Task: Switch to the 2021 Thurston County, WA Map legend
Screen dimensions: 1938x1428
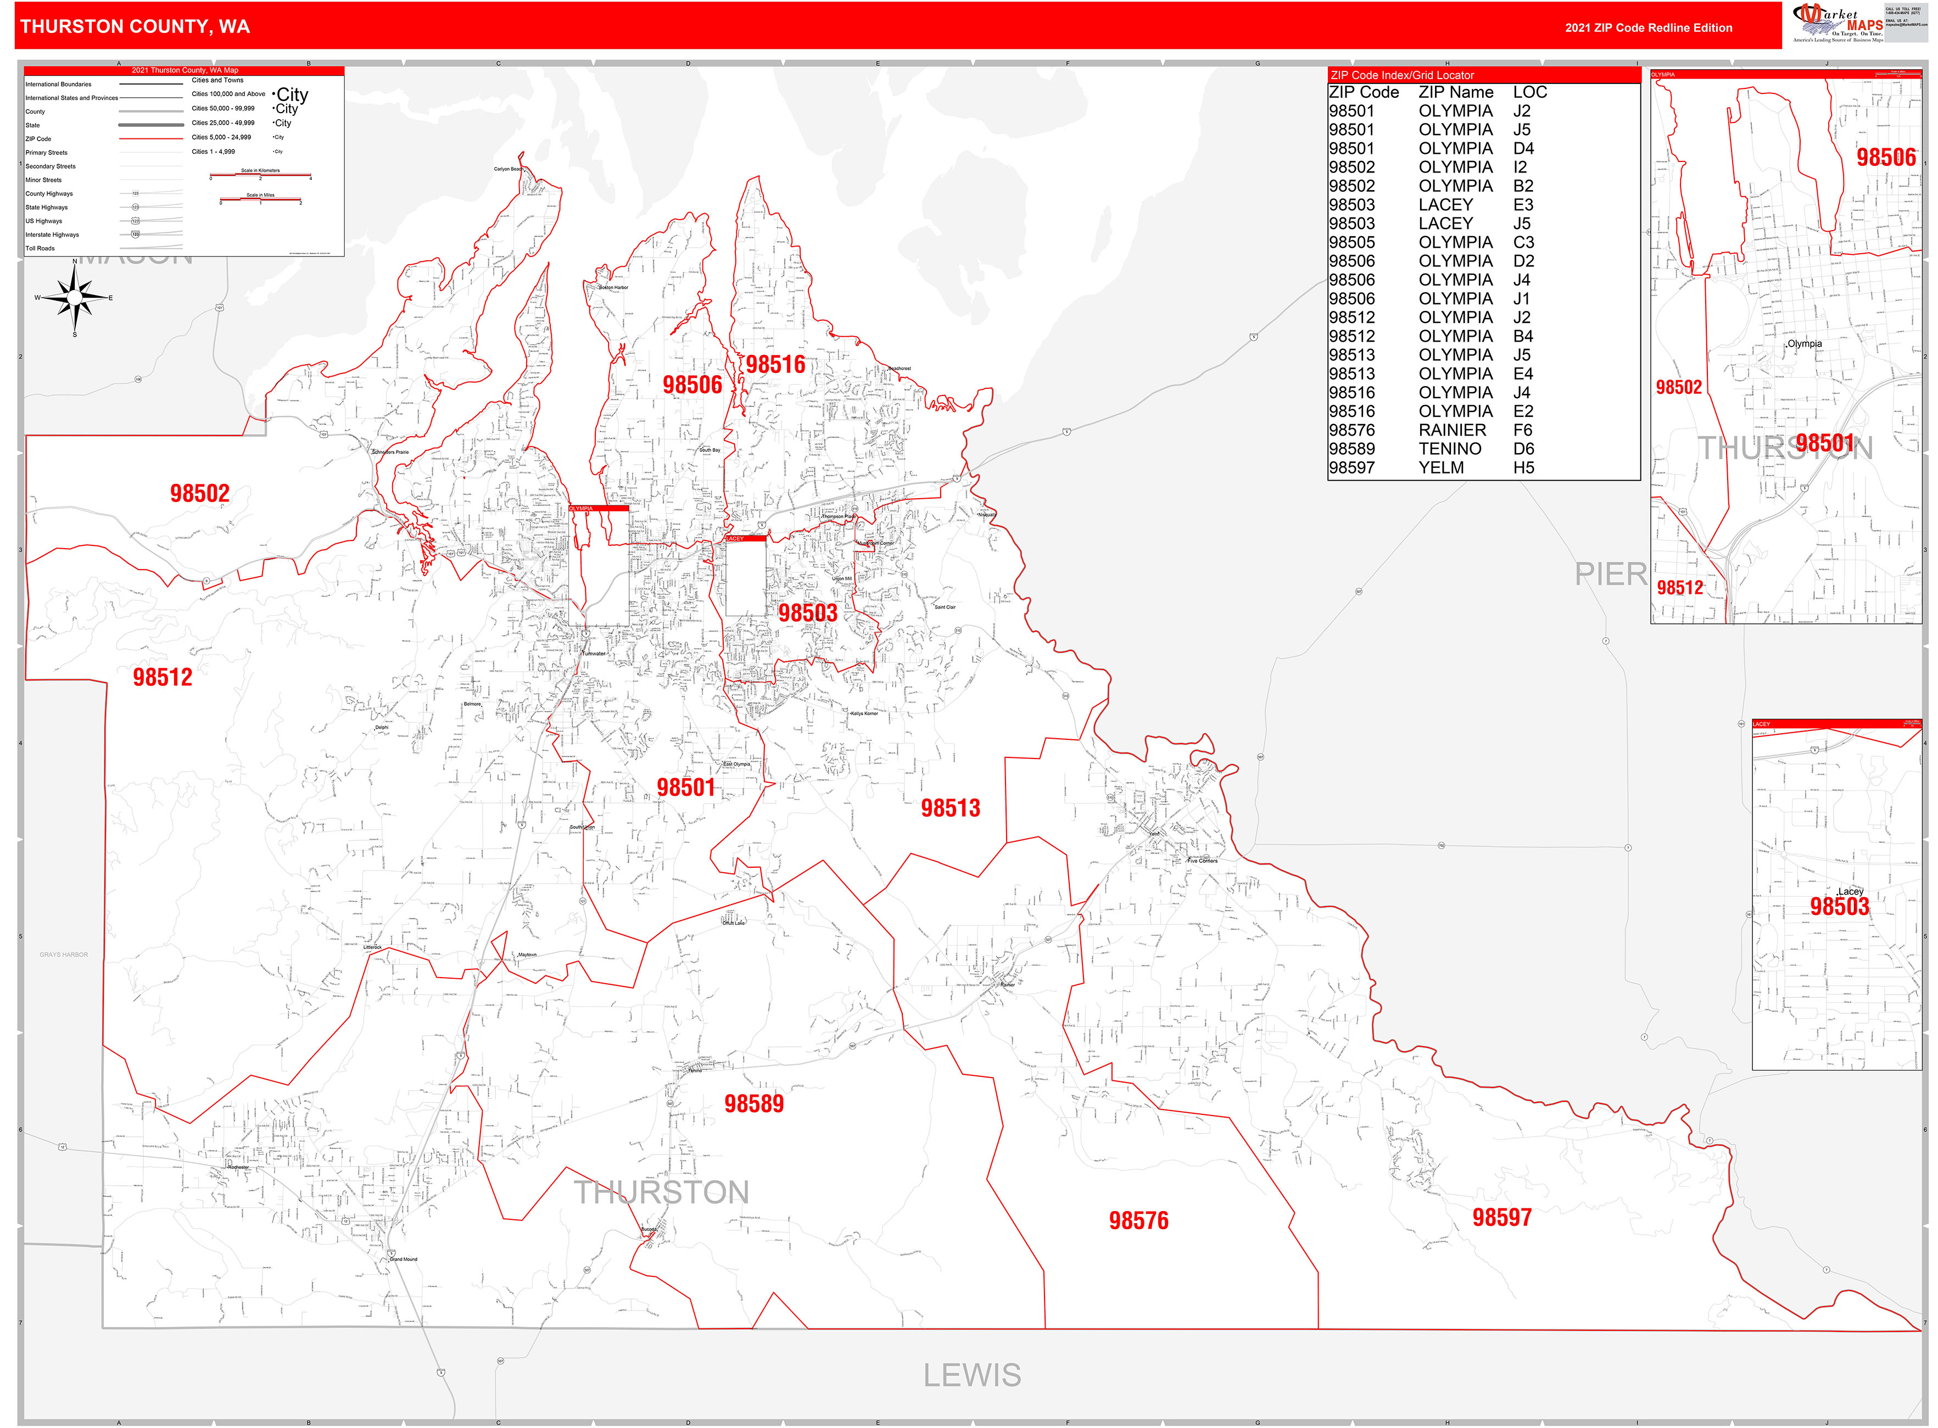Action: [185, 70]
